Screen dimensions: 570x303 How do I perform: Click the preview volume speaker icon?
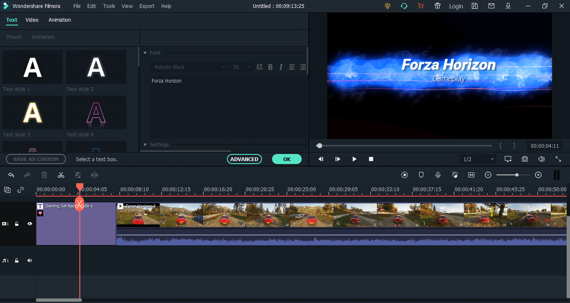coord(542,159)
